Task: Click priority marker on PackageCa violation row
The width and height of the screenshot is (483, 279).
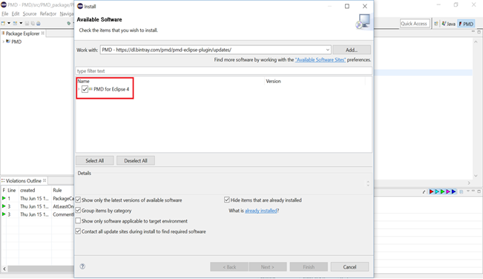Action: tap(4, 198)
